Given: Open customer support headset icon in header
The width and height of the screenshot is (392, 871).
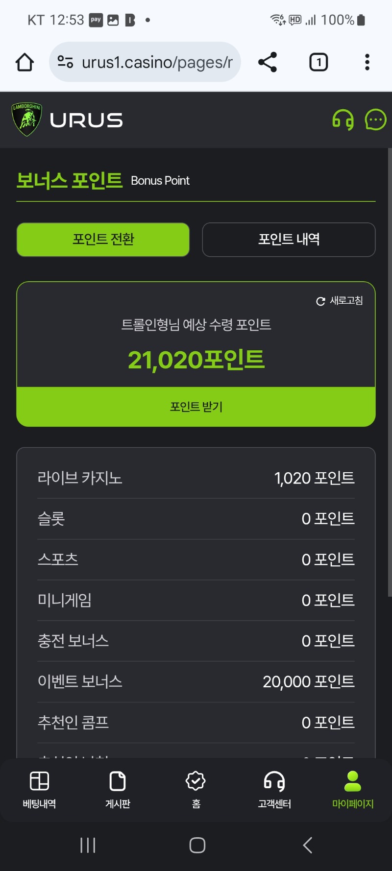Looking at the screenshot, I should pos(343,120).
